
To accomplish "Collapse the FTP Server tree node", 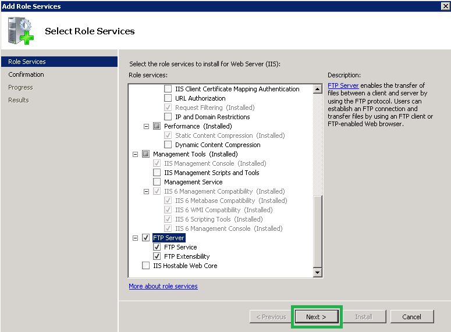I will click(135, 238).
